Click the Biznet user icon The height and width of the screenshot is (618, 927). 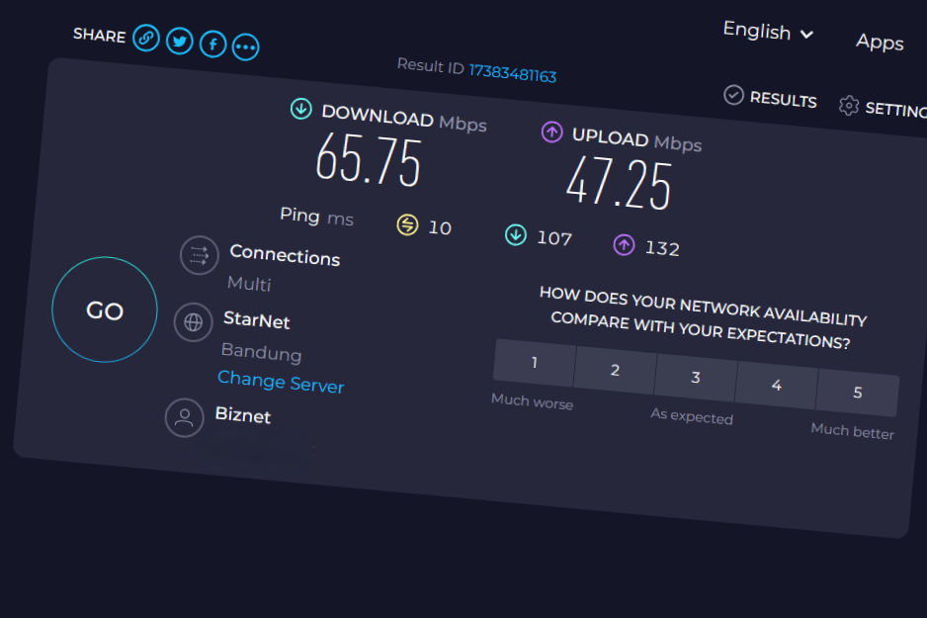(x=184, y=416)
